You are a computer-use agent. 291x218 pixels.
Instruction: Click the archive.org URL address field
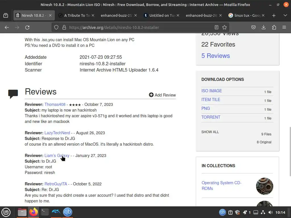click(x=140, y=28)
